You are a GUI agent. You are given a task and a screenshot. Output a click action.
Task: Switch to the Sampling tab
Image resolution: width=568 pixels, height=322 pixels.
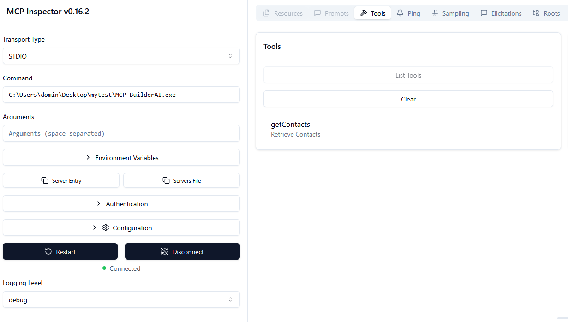pos(450,13)
